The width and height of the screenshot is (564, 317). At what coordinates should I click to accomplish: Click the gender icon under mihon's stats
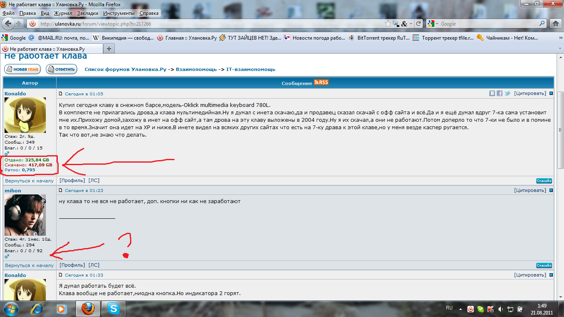pyautogui.click(x=7, y=256)
